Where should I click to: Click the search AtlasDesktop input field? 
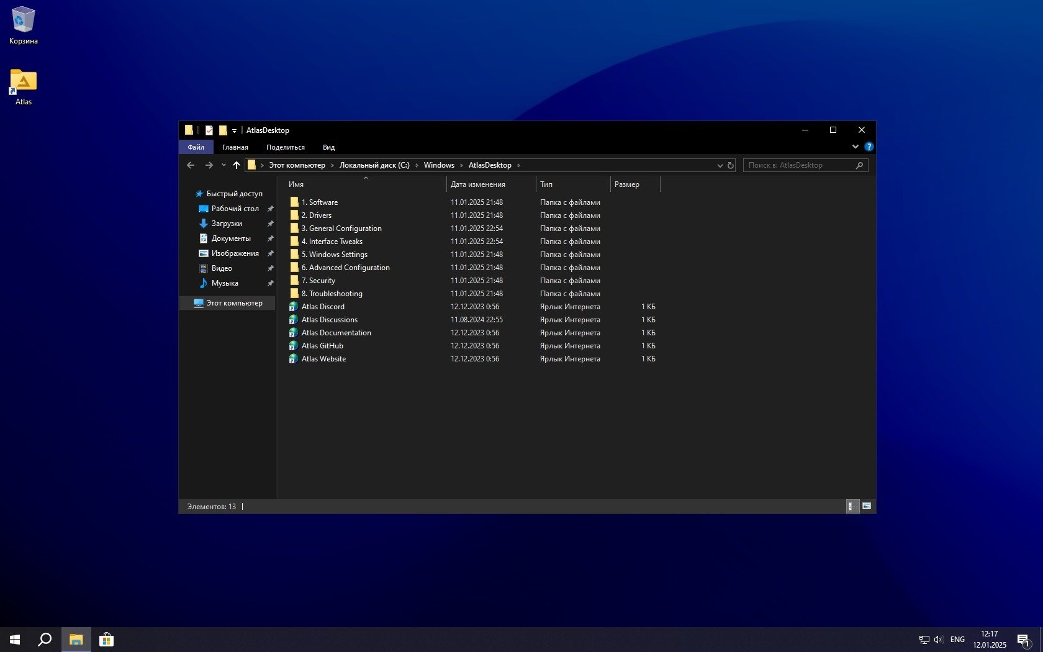798,165
